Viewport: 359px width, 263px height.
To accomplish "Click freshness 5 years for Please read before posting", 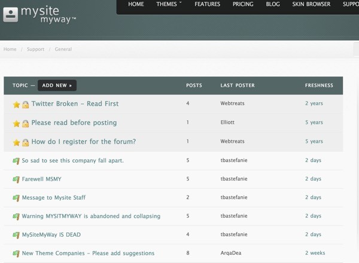I will point(314,123).
